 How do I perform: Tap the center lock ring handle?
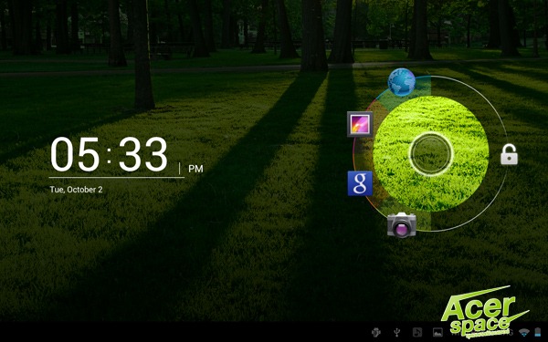click(430, 153)
